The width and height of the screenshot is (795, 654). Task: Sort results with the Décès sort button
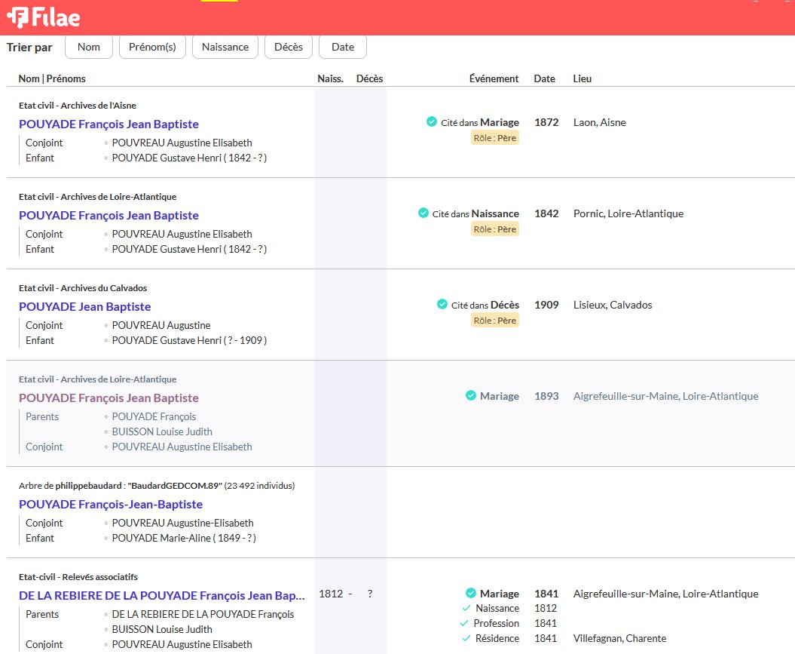pyautogui.click(x=289, y=47)
